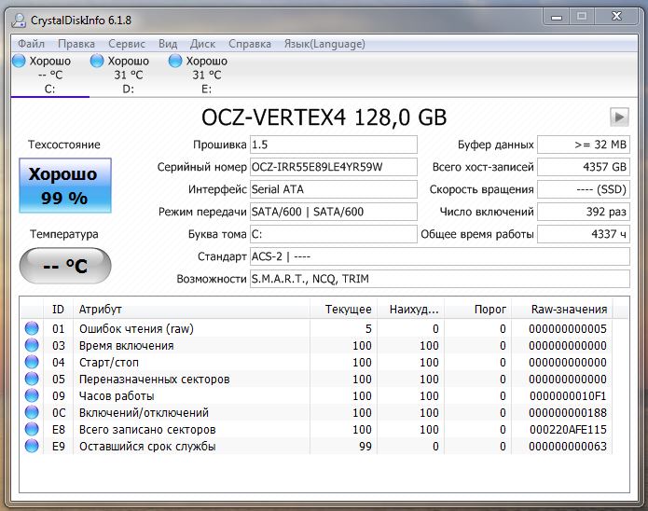Close the CrystalDiskInfo window
648x511 pixels.
pos(616,17)
